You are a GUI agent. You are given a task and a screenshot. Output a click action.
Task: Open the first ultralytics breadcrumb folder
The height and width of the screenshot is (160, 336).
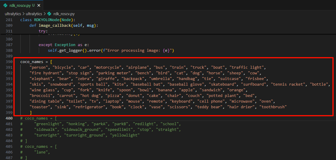click(x=13, y=14)
